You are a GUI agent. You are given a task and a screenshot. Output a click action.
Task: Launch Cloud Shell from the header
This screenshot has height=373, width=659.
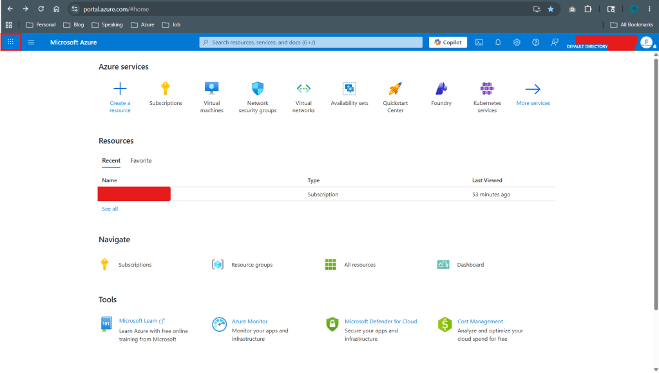click(x=479, y=42)
